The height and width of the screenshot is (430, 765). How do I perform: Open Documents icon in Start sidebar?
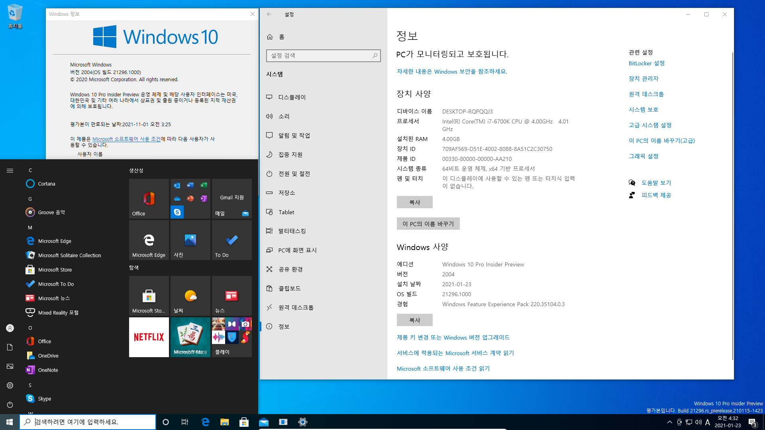[10, 347]
